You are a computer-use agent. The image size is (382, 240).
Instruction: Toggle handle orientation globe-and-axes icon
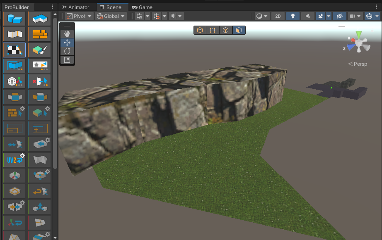[15, 81]
